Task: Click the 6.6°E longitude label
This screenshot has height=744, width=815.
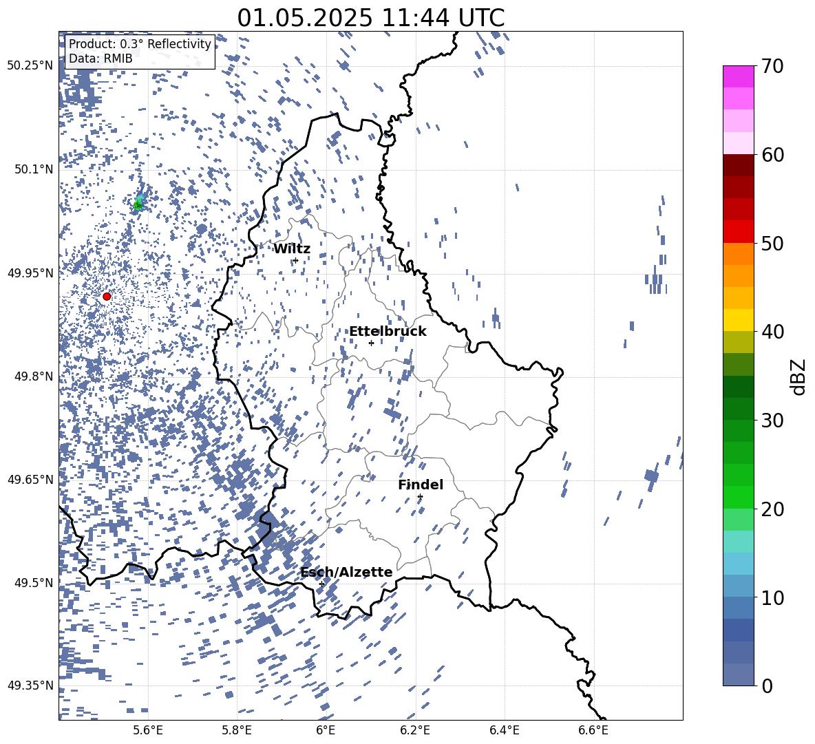Action: coord(593,730)
